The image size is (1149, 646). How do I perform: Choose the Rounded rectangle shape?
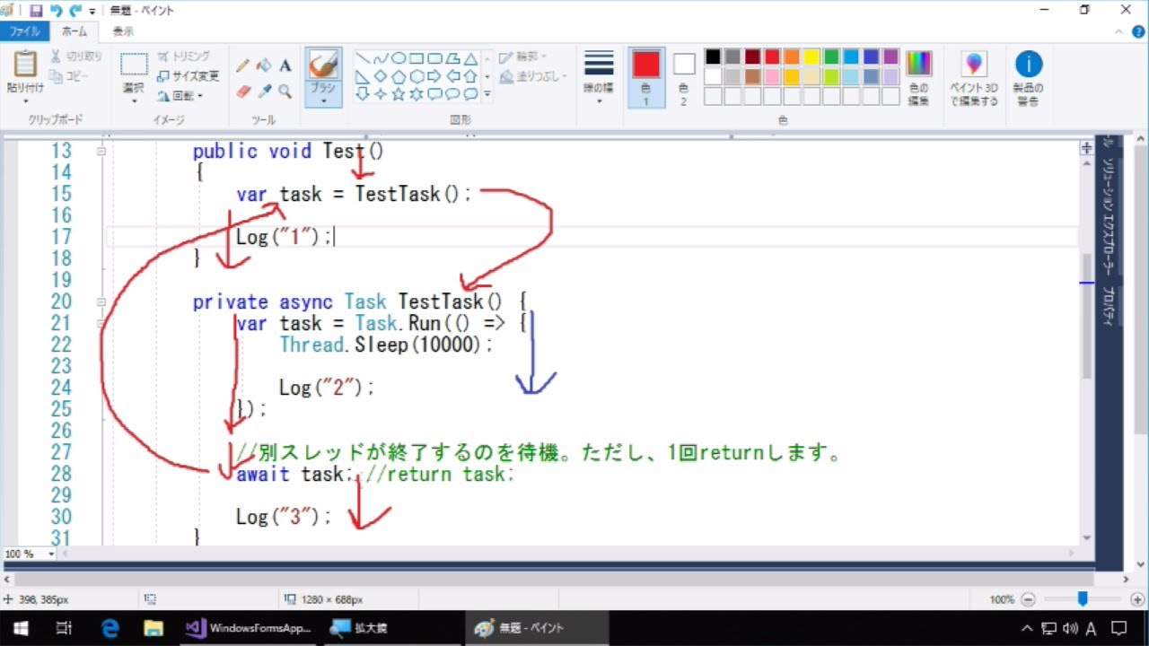(x=434, y=58)
